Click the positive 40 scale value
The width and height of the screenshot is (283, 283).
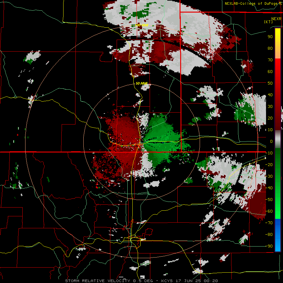point(270,95)
